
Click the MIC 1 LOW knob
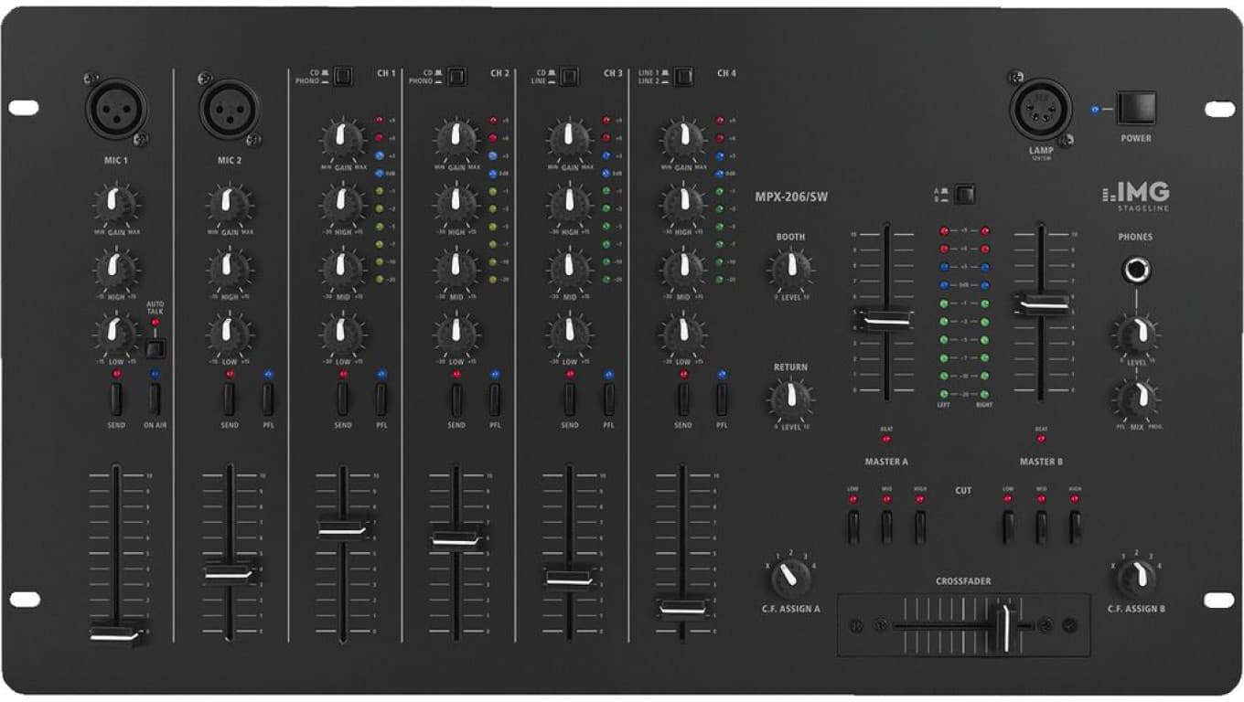pyautogui.click(x=116, y=334)
